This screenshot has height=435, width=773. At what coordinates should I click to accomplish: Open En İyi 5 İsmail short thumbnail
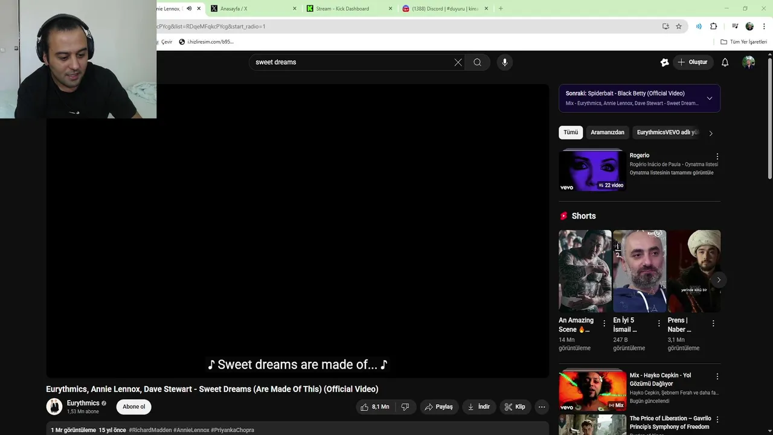640,271
